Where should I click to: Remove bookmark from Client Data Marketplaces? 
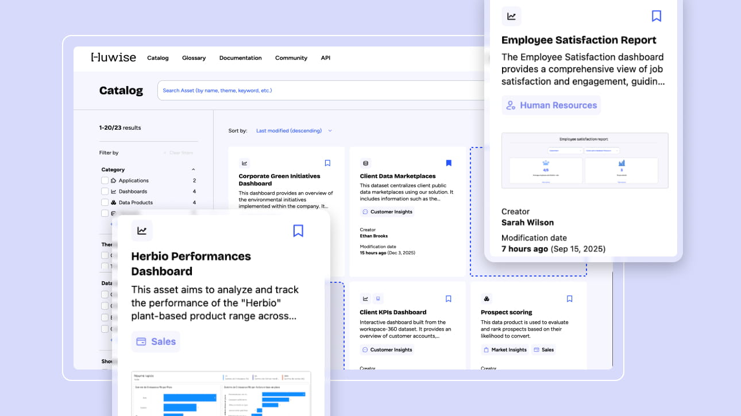[449, 163]
